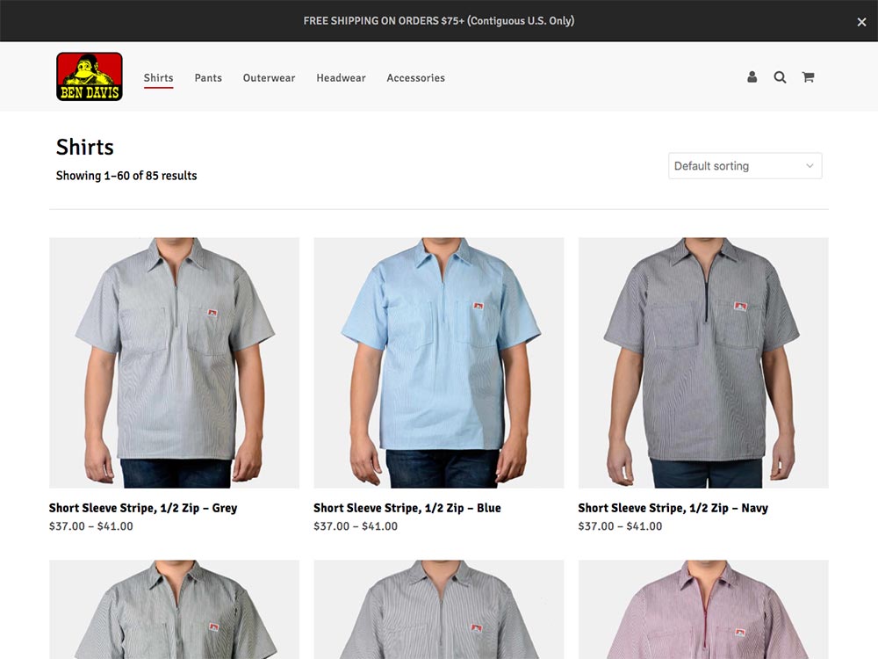Open Short Sleeve Stripe Navy product link
878x659 pixels.
673,508
